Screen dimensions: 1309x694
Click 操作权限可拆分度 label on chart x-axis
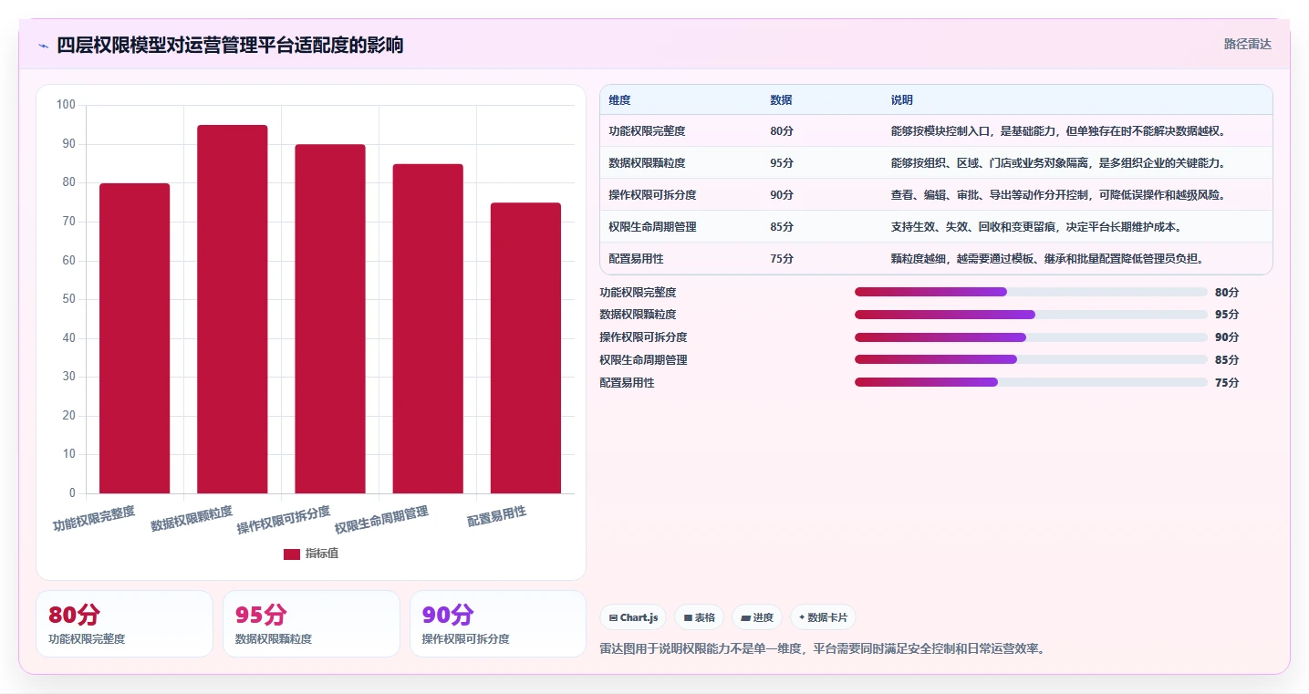tap(284, 519)
